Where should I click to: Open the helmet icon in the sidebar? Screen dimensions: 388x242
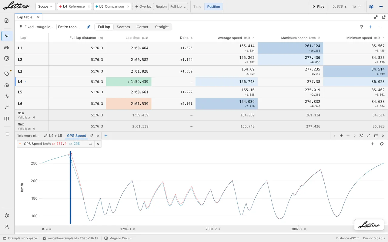tap(7, 85)
